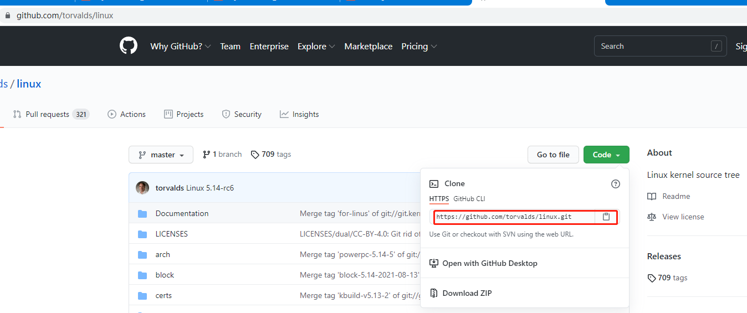Click the Documentation folder icon
The image size is (747, 313).
pos(142,214)
